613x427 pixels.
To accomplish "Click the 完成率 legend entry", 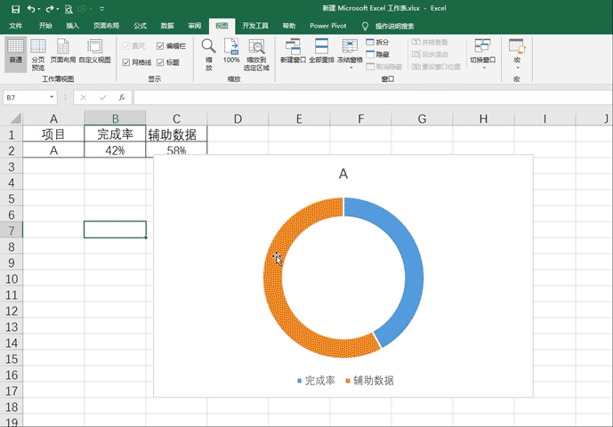I will click(x=316, y=380).
